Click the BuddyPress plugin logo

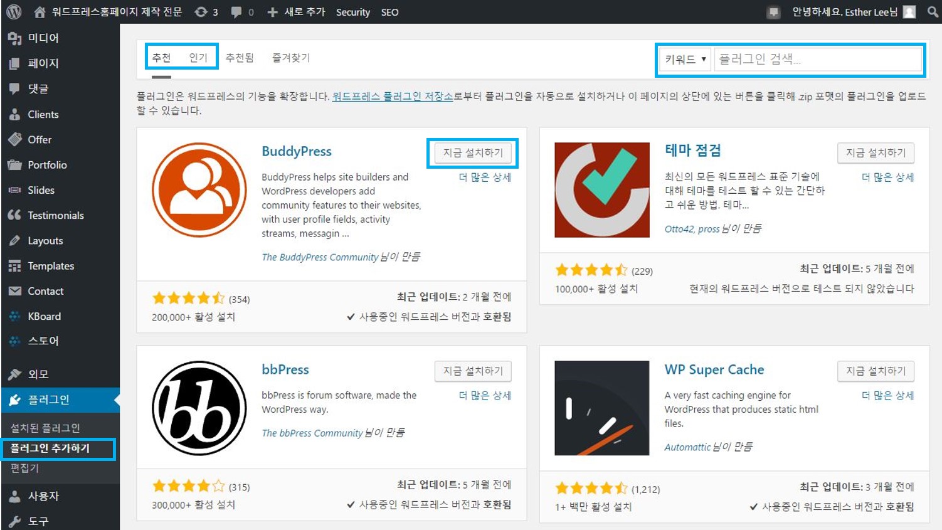pos(199,190)
